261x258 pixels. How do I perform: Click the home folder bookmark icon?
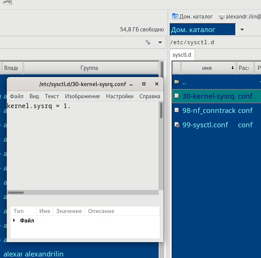pos(175,16)
